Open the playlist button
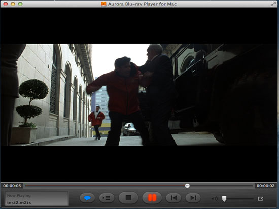 [x=107, y=198]
